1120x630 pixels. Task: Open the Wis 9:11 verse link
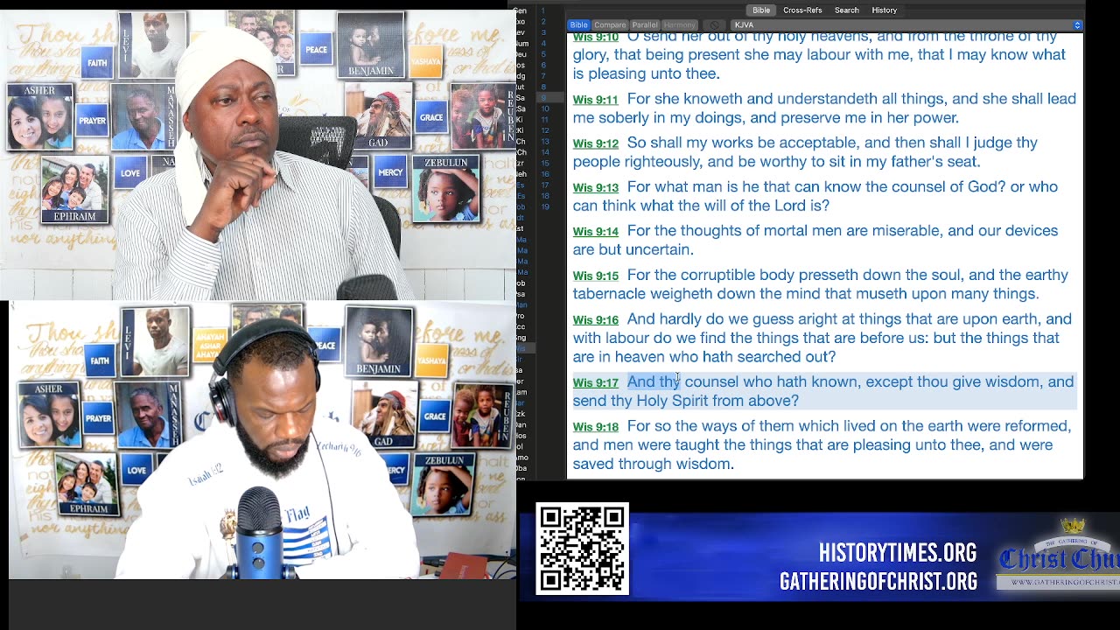point(595,100)
